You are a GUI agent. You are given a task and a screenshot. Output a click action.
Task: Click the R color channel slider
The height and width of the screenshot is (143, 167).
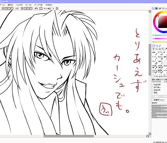coord(161,35)
